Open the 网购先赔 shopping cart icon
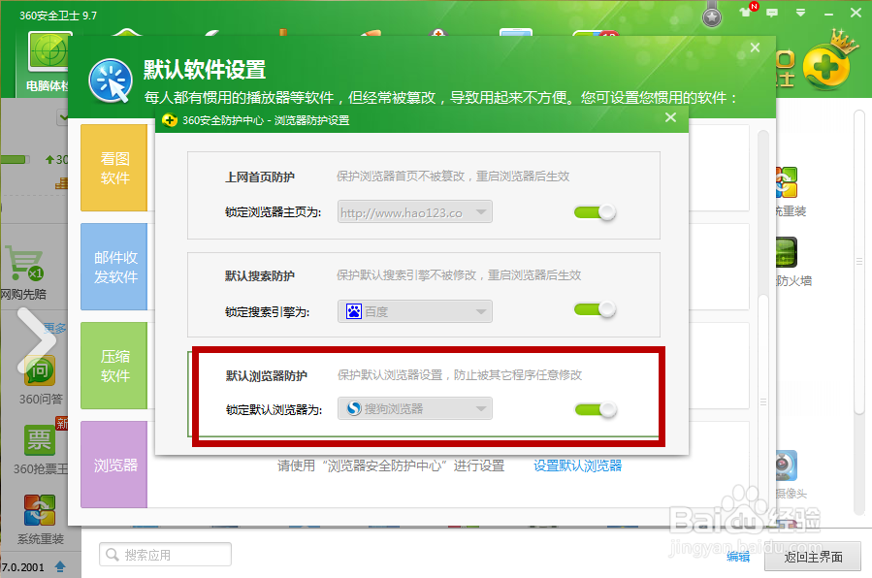This screenshot has height=578, width=872. pos(23,263)
